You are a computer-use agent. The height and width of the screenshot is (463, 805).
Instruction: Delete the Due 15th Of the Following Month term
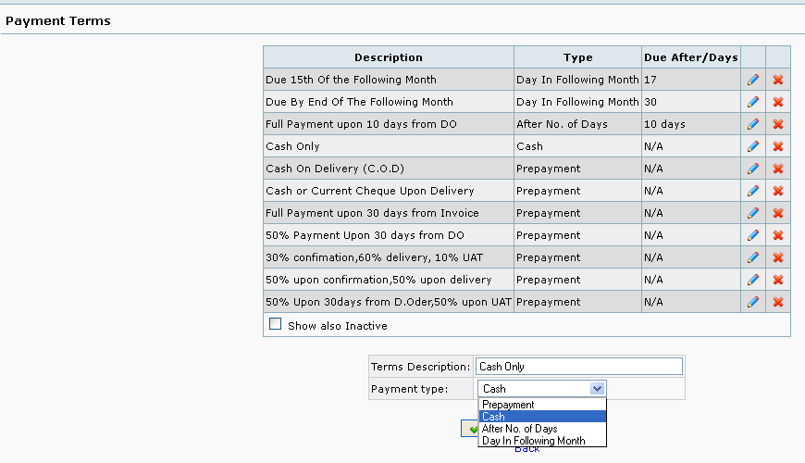tap(778, 80)
